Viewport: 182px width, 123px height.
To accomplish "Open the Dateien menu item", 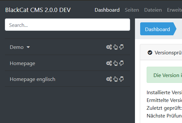I will (x=153, y=10).
